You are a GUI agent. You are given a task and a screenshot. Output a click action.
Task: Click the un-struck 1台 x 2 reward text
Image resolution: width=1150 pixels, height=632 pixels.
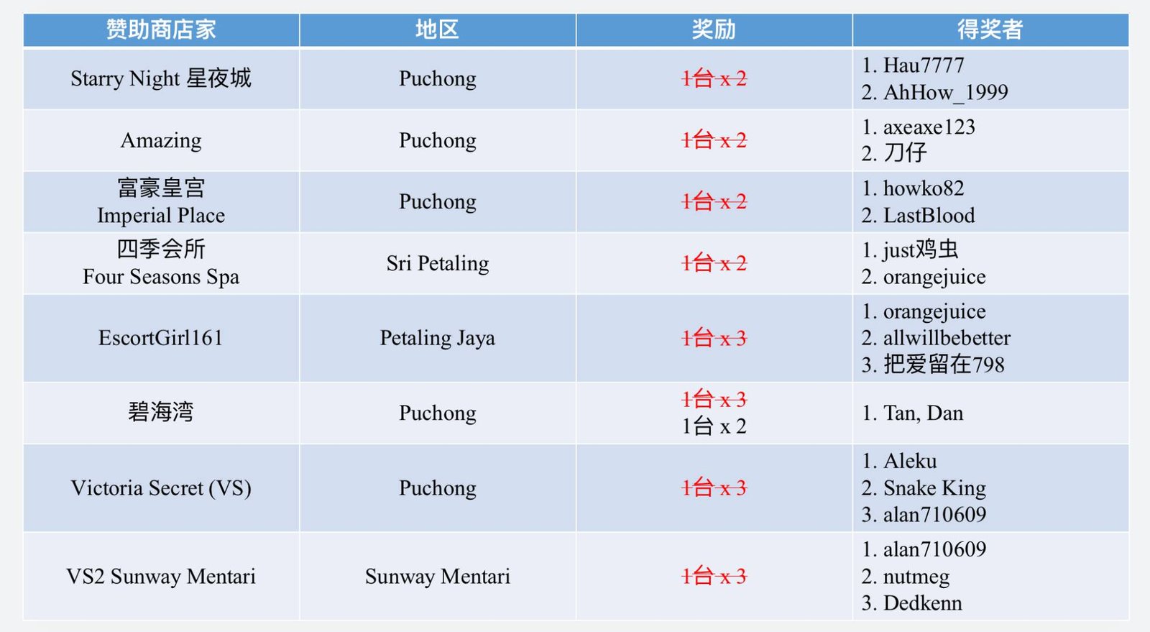click(x=714, y=426)
